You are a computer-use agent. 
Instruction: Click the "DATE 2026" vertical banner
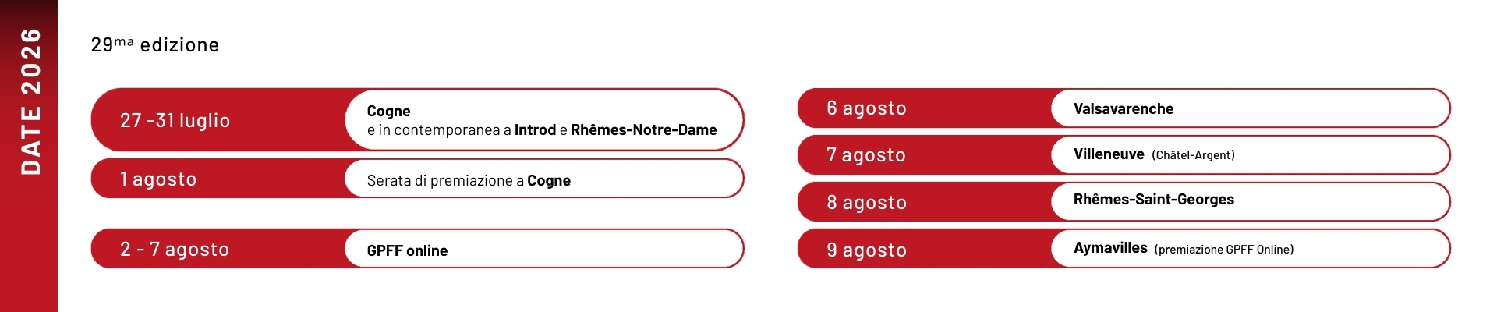30,101
